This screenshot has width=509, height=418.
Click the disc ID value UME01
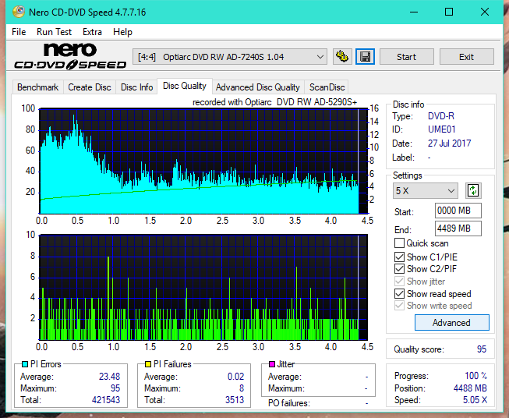[x=442, y=129]
